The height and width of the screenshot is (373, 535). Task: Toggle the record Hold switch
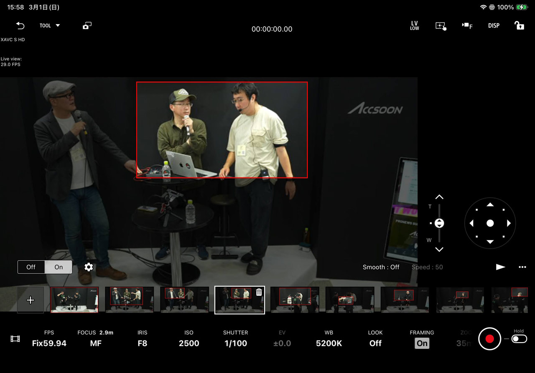click(519, 339)
